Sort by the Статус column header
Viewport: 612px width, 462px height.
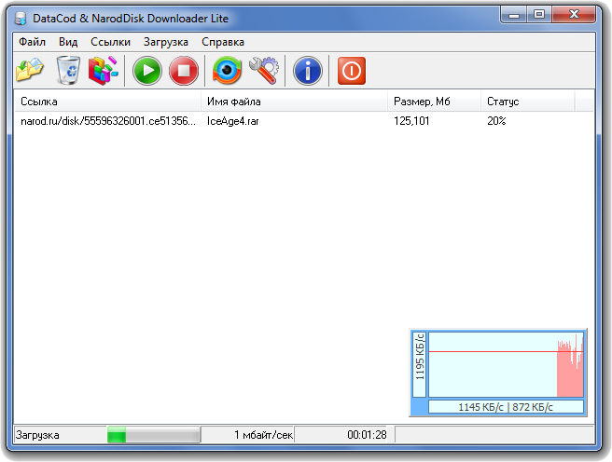[528, 102]
